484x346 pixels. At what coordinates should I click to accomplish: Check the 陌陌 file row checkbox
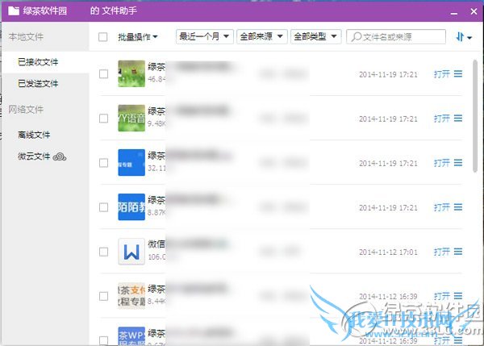coord(104,207)
